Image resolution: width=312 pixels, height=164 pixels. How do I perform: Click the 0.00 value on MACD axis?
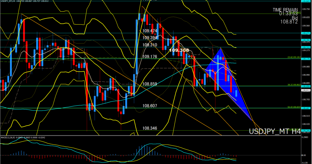[304, 155]
